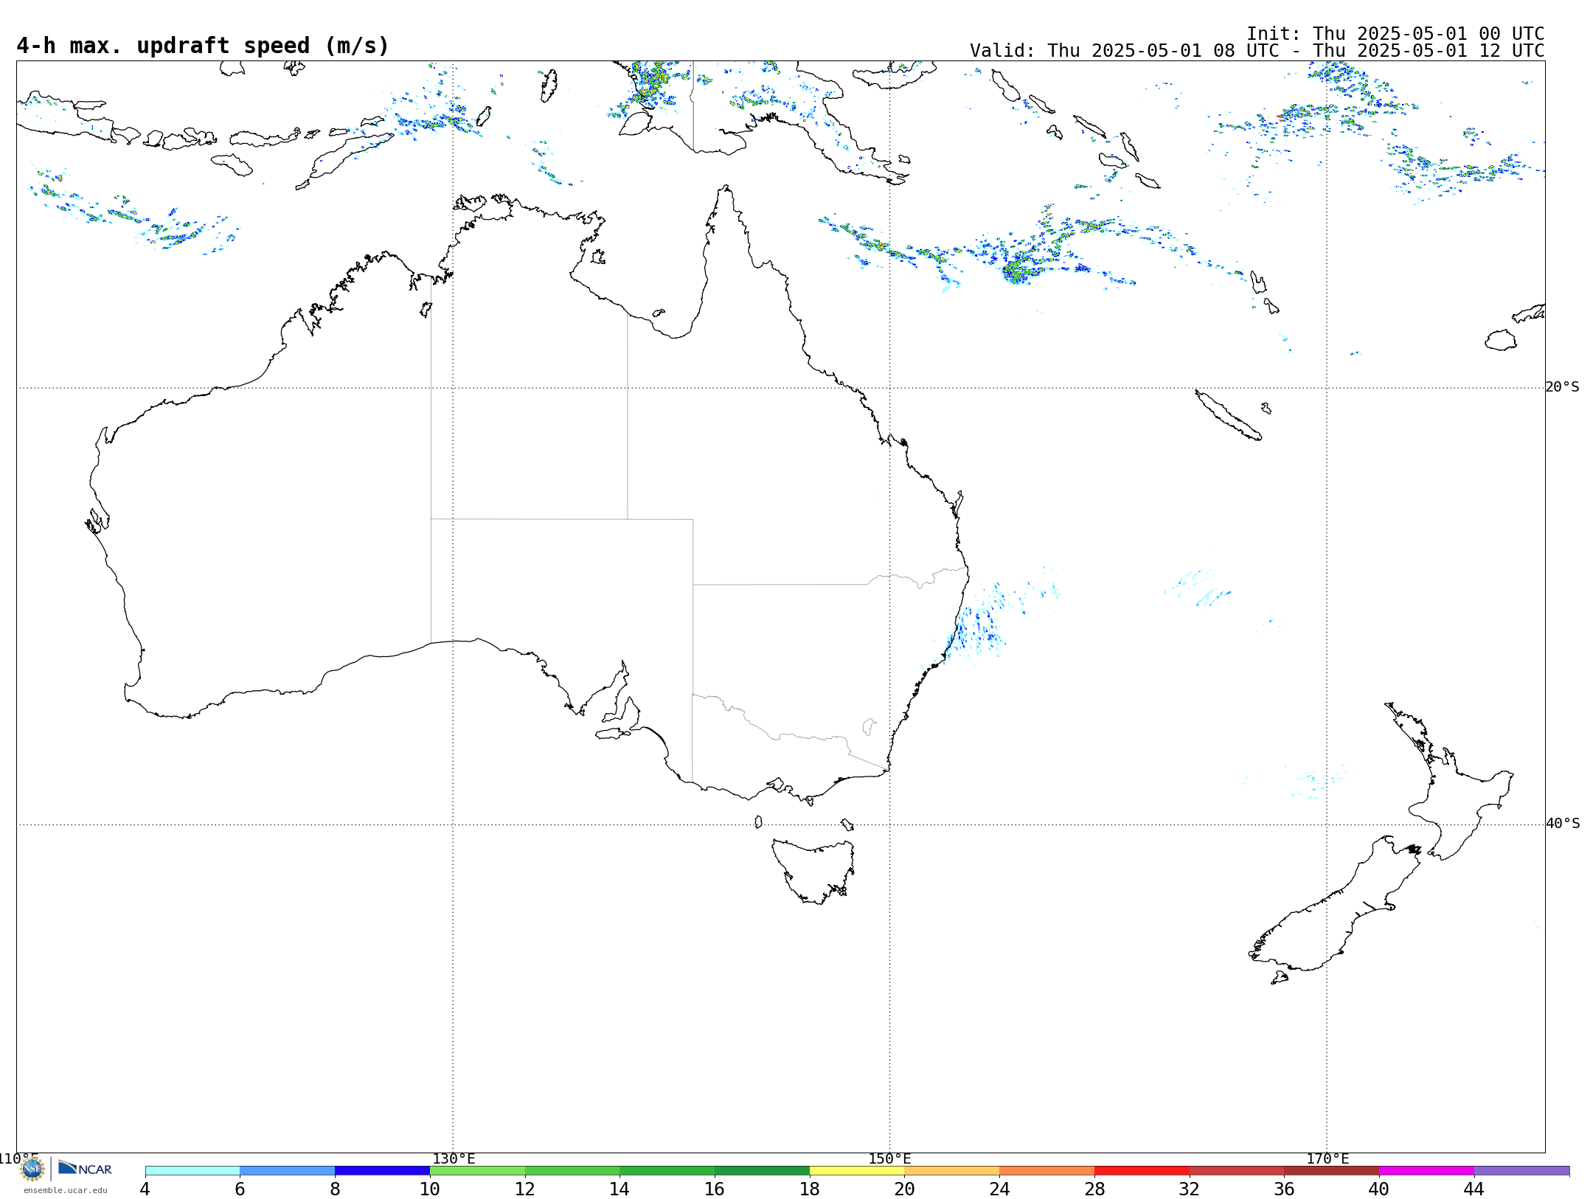Screen dimensions: 1593x1199
Task: Click the light blue 6–8 colorbar swatch
Action: click(x=288, y=1170)
